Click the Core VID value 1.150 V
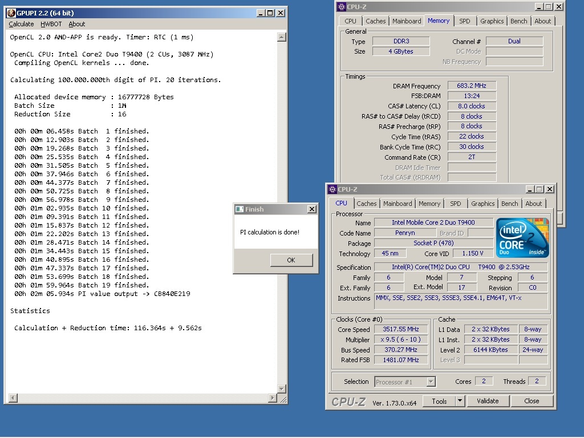The width and height of the screenshot is (584, 438). pos(473,253)
